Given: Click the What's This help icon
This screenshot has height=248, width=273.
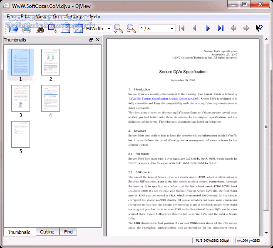Looking at the screenshot, I should pos(259,28).
